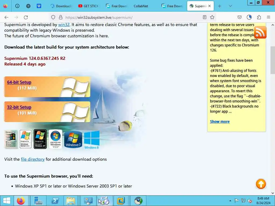The height and width of the screenshot is (206, 275).
Task: Click the Supermium 124.0.6367.245 R2 version text
Action: tap(35, 58)
